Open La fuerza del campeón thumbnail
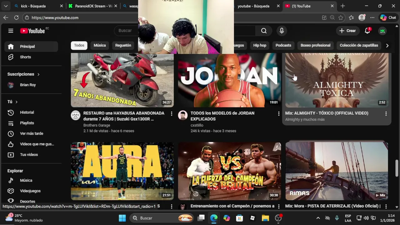Screen dimensions: 400x225 [x=229, y=171]
